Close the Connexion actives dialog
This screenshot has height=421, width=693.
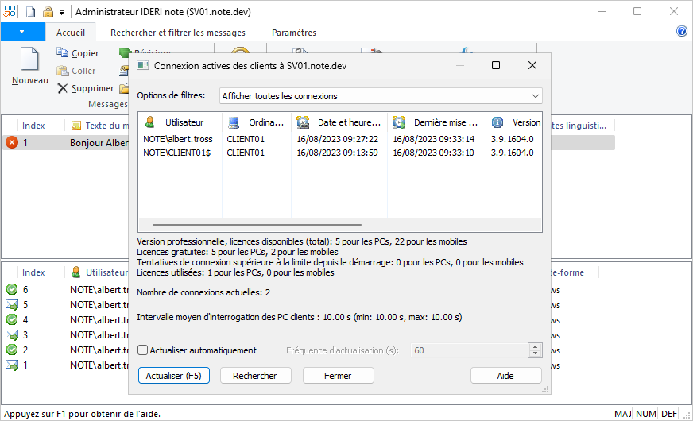[532, 65]
